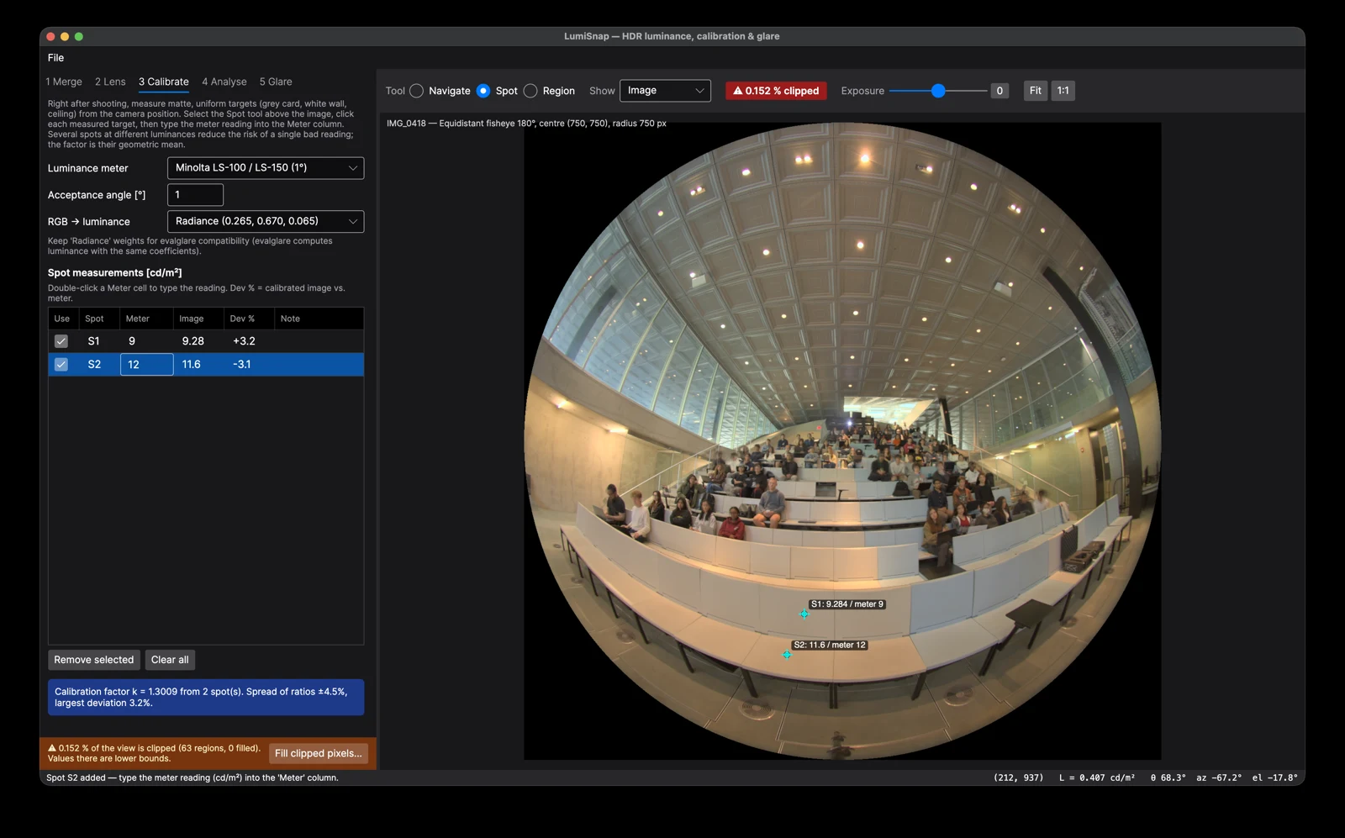The width and height of the screenshot is (1345, 838).
Task: Open the RGB to luminance weights dropdown
Action: (266, 221)
